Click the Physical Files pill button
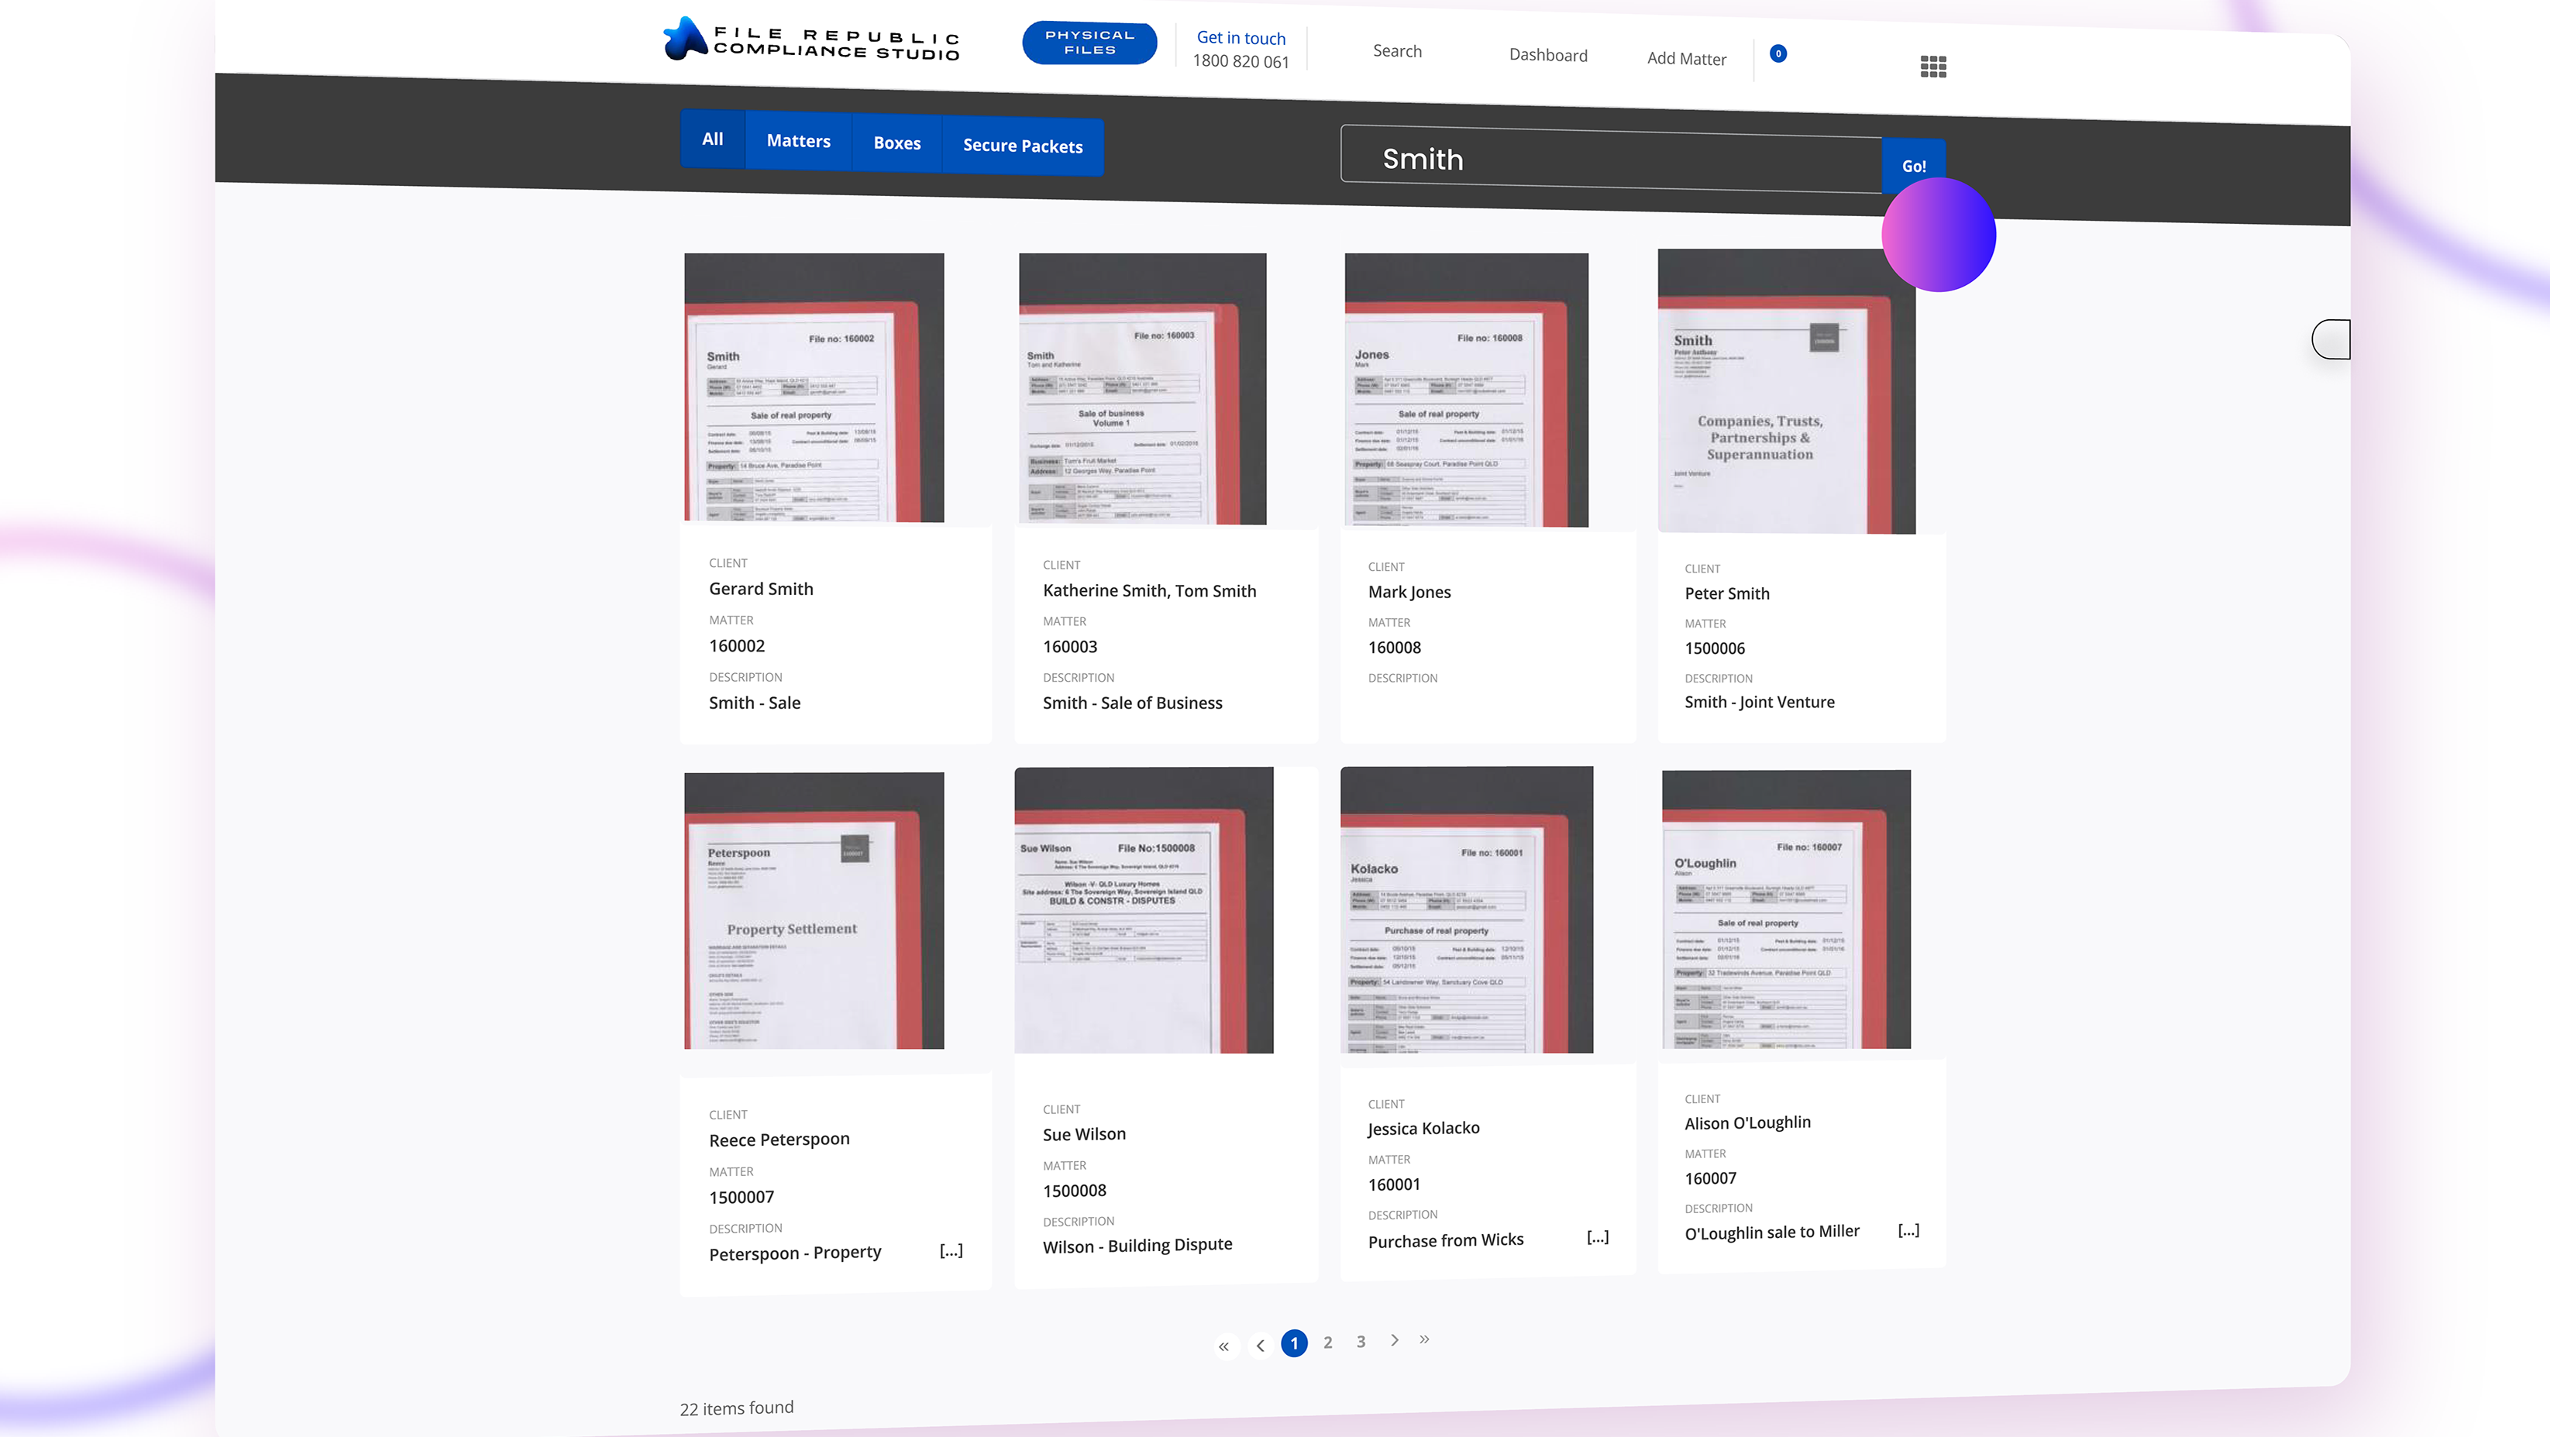Image resolution: width=2550 pixels, height=1437 pixels. point(1089,43)
